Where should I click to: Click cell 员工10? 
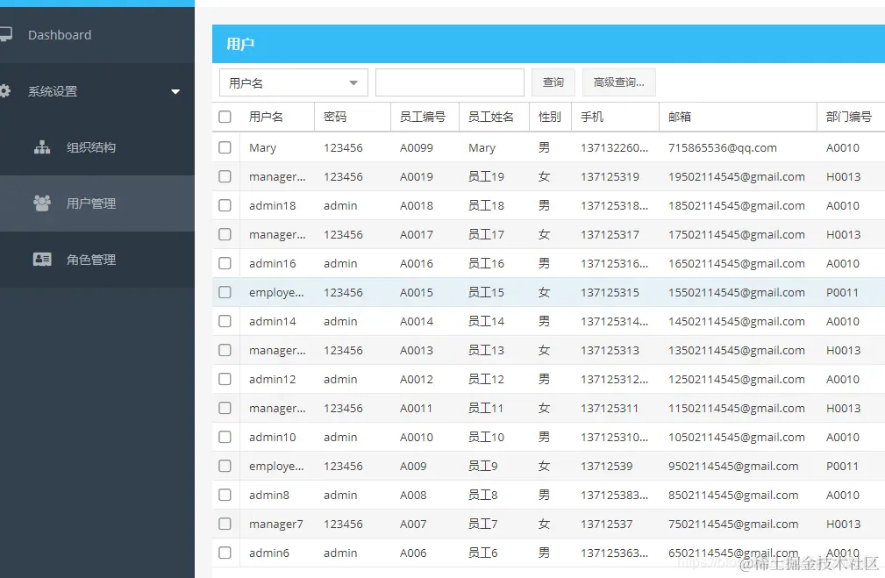486,437
